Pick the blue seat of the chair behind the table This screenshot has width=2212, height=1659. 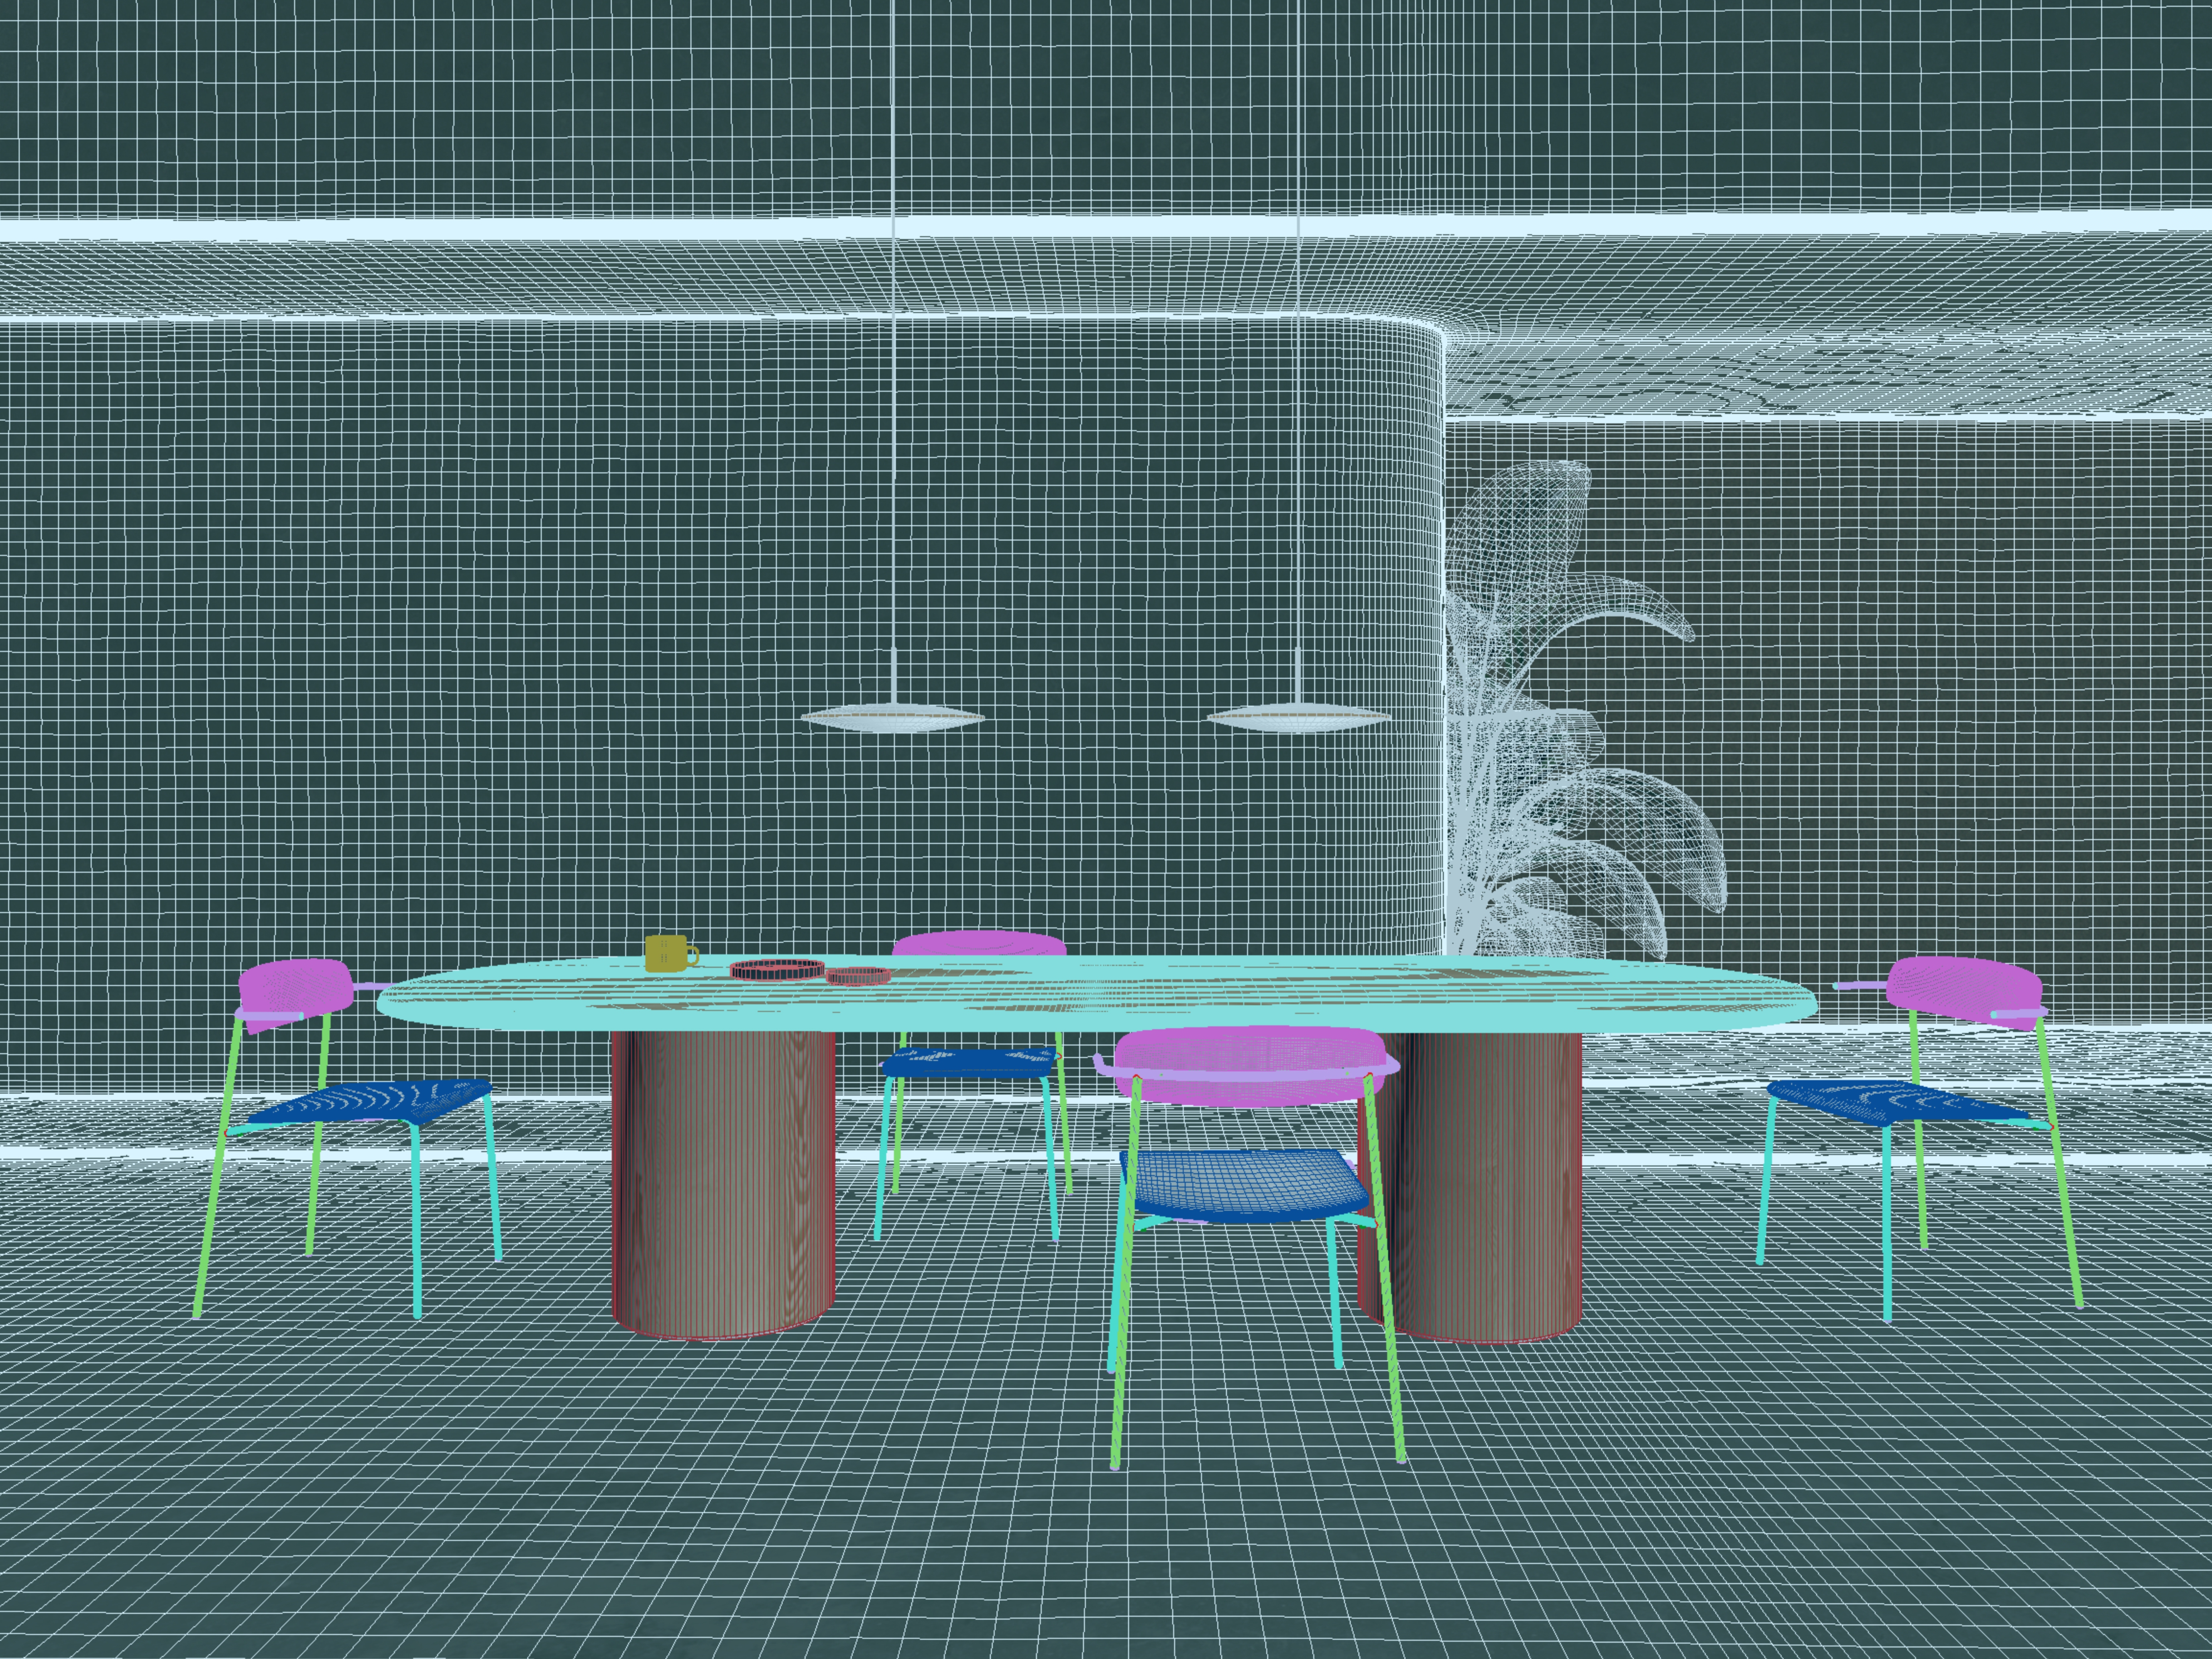click(x=969, y=1062)
